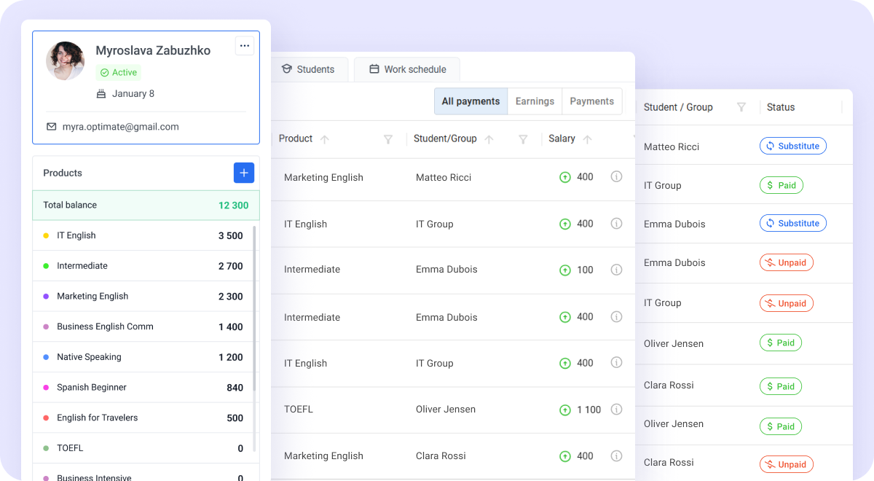Click Substitute badge for Emma Dubois
This screenshot has width=874, height=481.
click(793, 223)
